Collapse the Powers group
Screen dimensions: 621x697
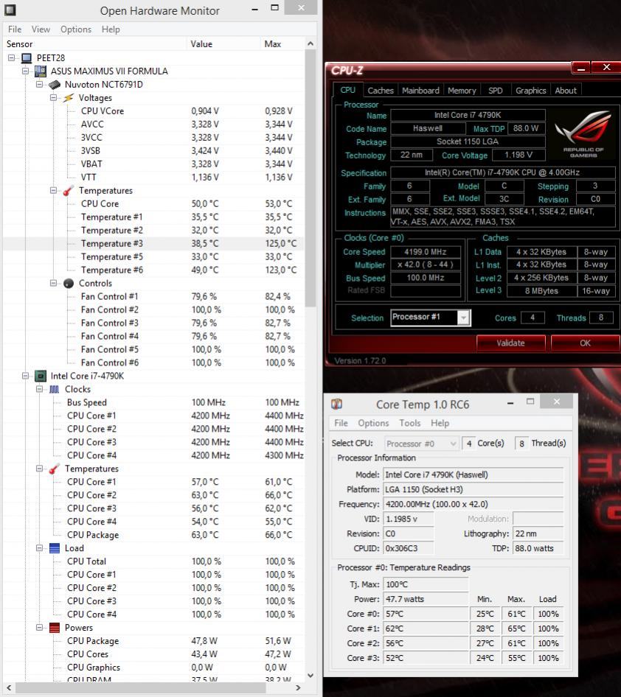point(39,628)
